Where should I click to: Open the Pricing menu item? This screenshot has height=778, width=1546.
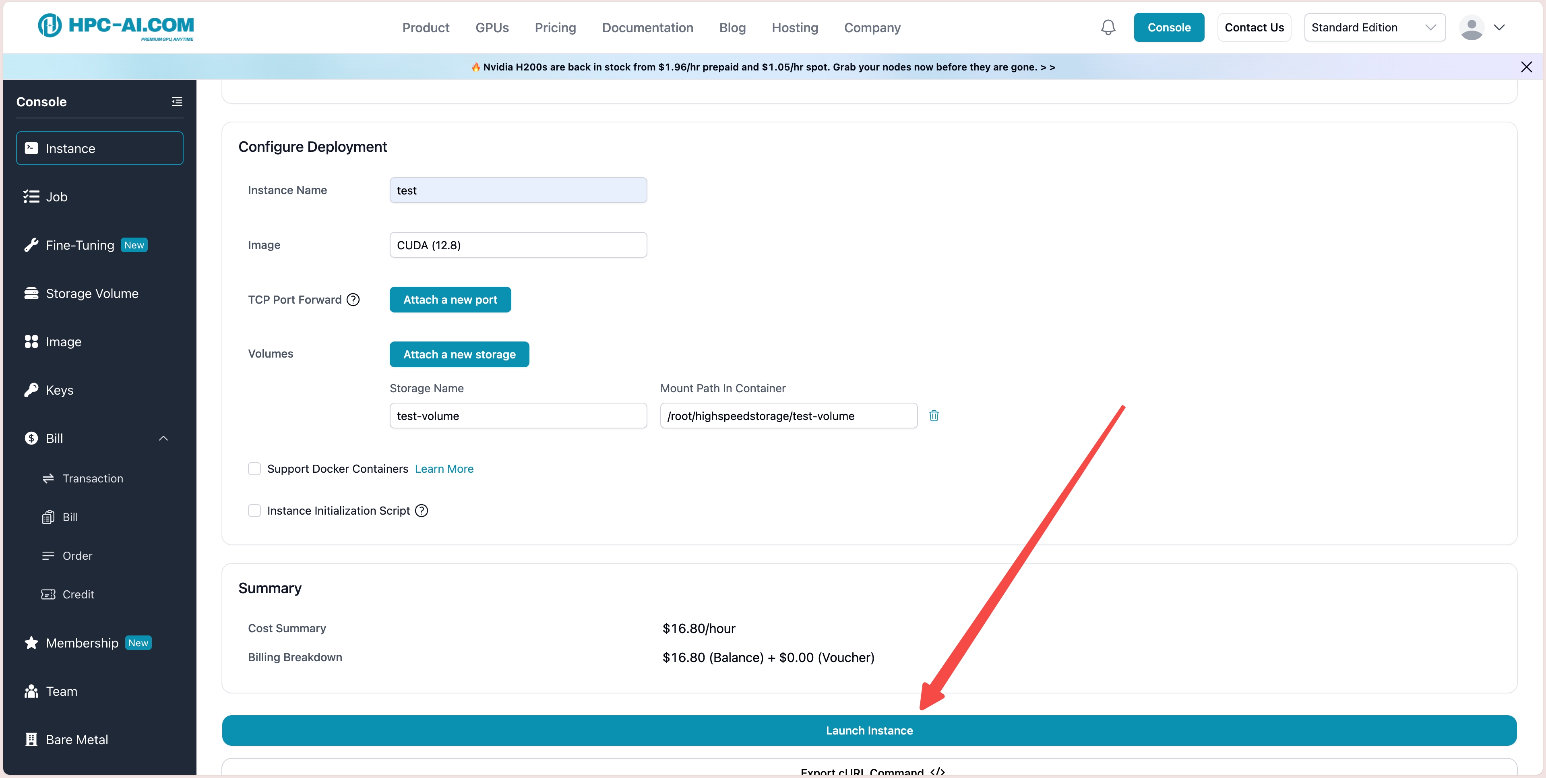[555, 28]
